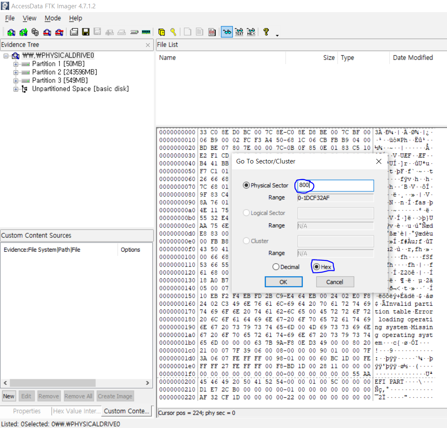The height and width of the screenshot is (428, 447).
Task: Select the Physical Sector radio button
Action: coord(246,186)
